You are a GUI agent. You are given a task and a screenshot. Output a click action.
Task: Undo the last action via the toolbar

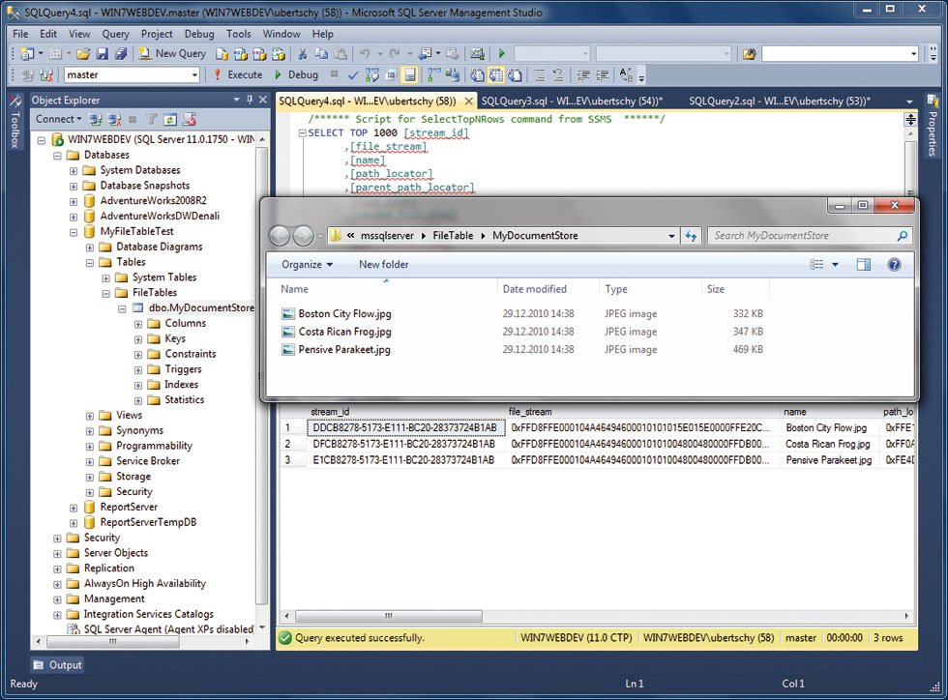[364, 54]
